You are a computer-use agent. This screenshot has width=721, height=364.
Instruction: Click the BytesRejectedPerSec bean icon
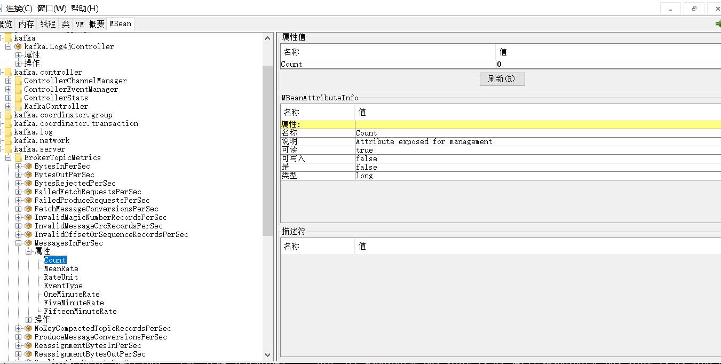(x=28, y=183)
